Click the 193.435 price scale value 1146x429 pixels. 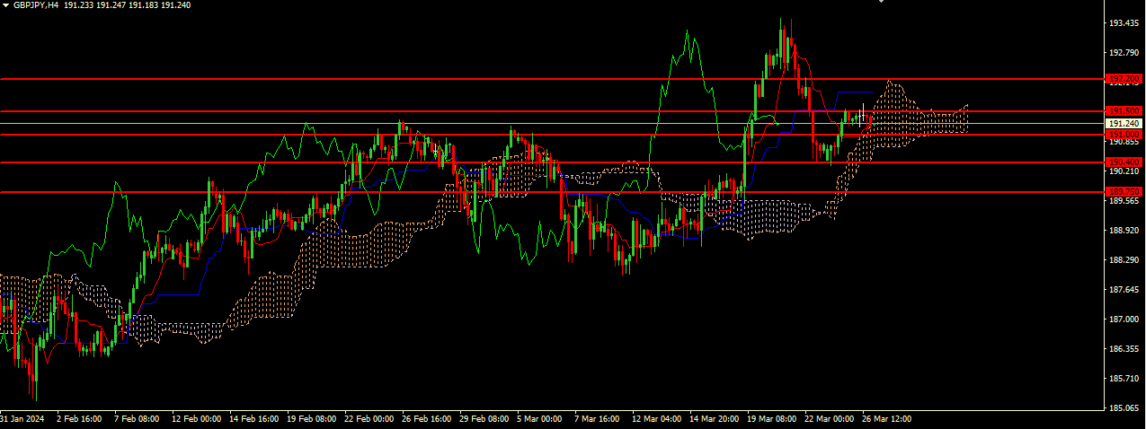pos(1124,23)
